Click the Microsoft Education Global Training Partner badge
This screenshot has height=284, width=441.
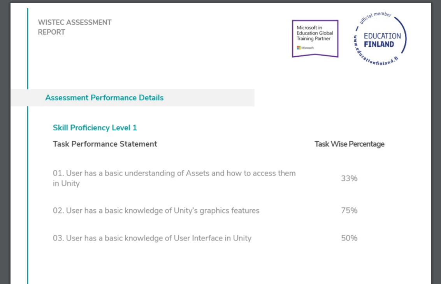[x=315, y=39]
